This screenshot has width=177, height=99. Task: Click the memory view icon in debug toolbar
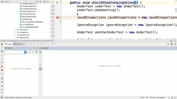click(171, 44)
